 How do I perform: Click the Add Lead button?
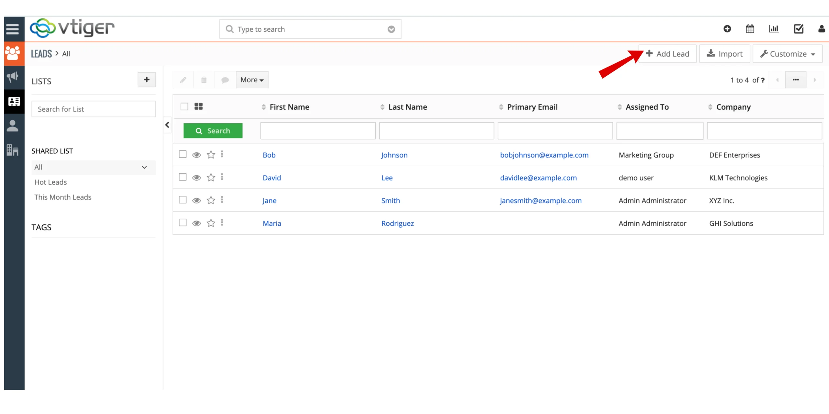(x=667, y=54)
